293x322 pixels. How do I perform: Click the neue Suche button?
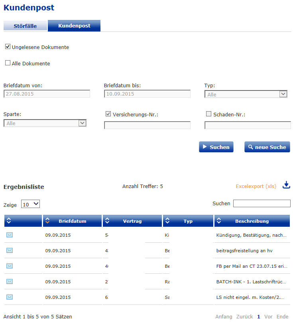click(267, 147)
